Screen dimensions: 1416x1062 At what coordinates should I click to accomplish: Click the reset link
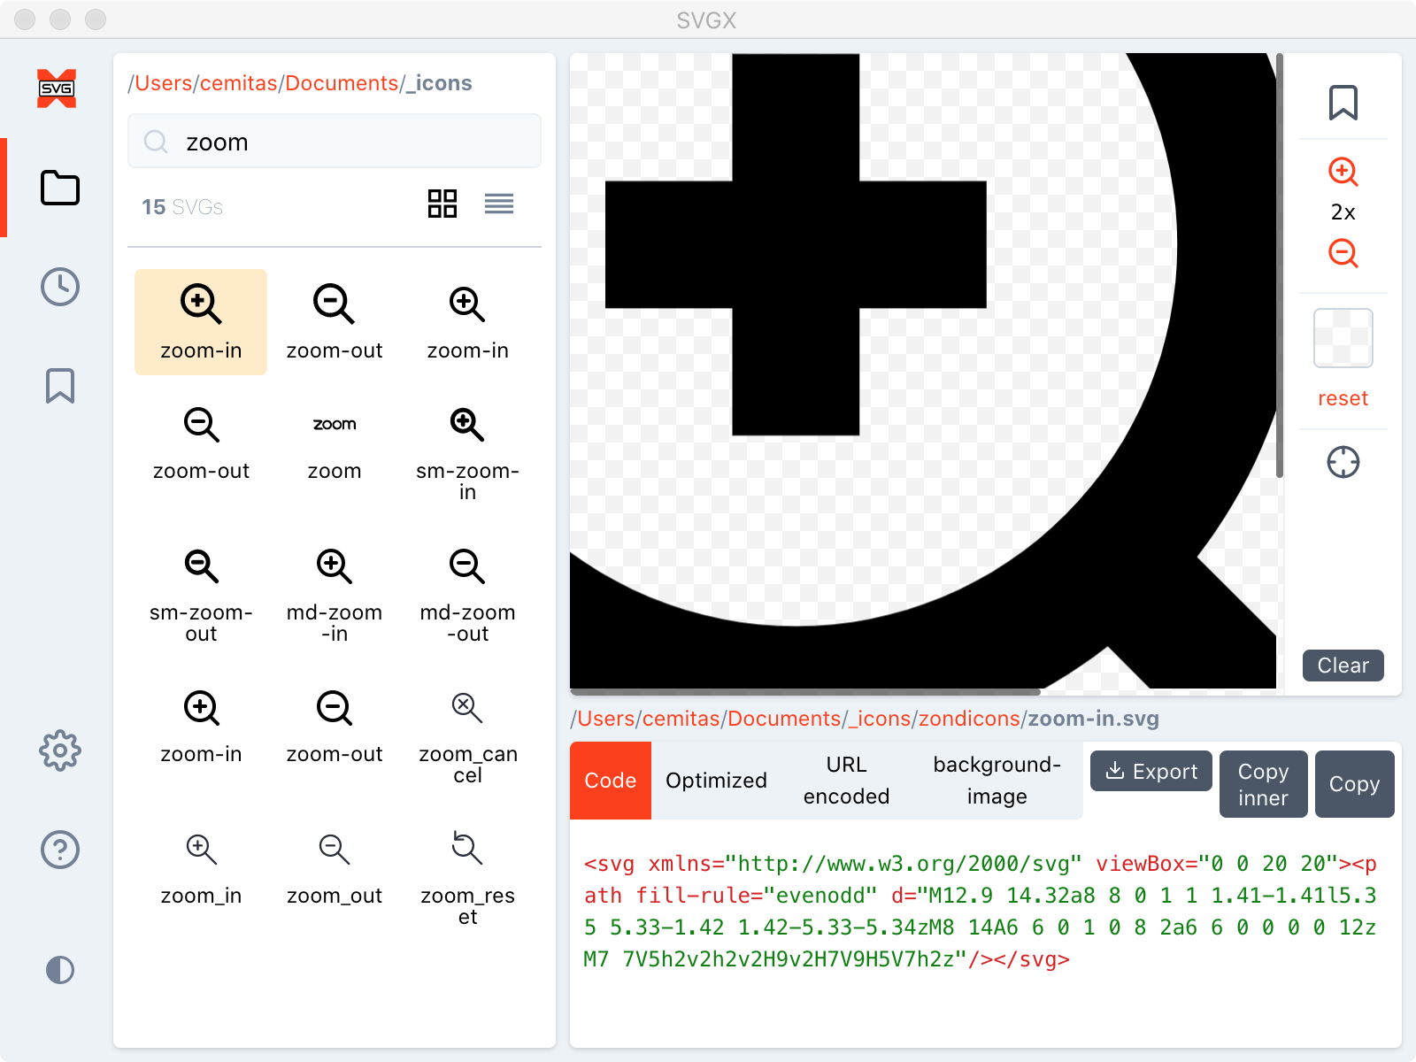[1343, 398]
